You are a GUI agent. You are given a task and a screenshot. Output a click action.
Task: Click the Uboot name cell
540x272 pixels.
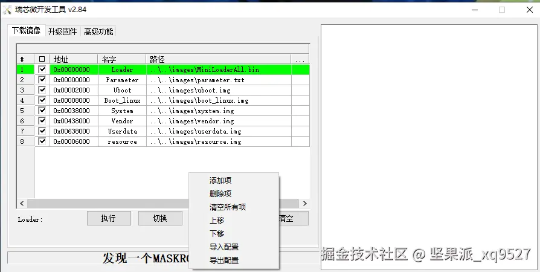pos(122,90)
